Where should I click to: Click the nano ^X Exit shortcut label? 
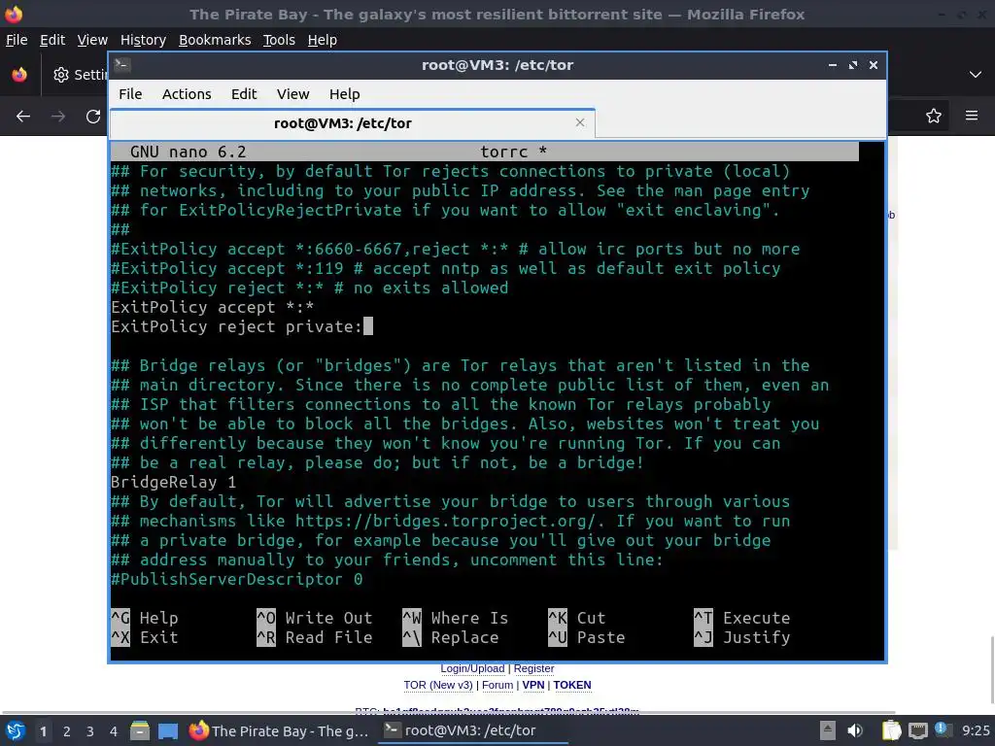coord(145,637)
